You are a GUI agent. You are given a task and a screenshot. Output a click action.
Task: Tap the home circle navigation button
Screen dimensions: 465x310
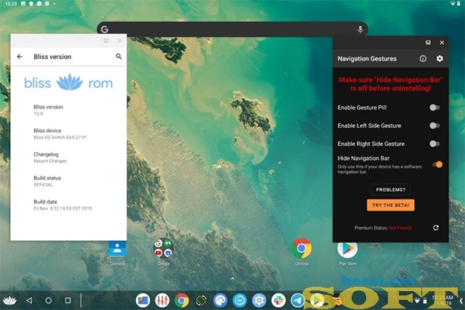point(49,301)
